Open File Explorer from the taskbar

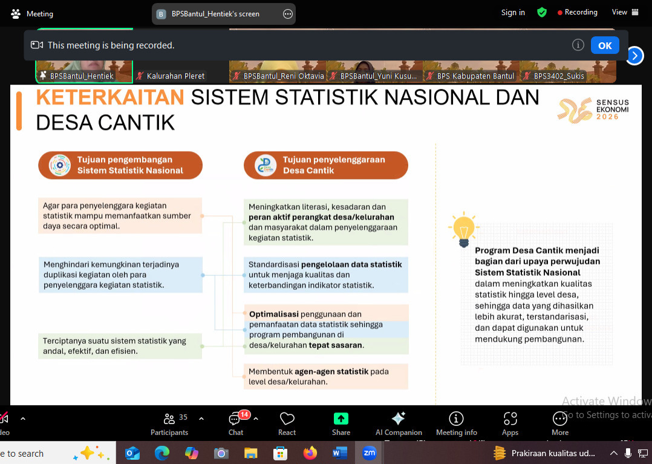coord(251,453)
